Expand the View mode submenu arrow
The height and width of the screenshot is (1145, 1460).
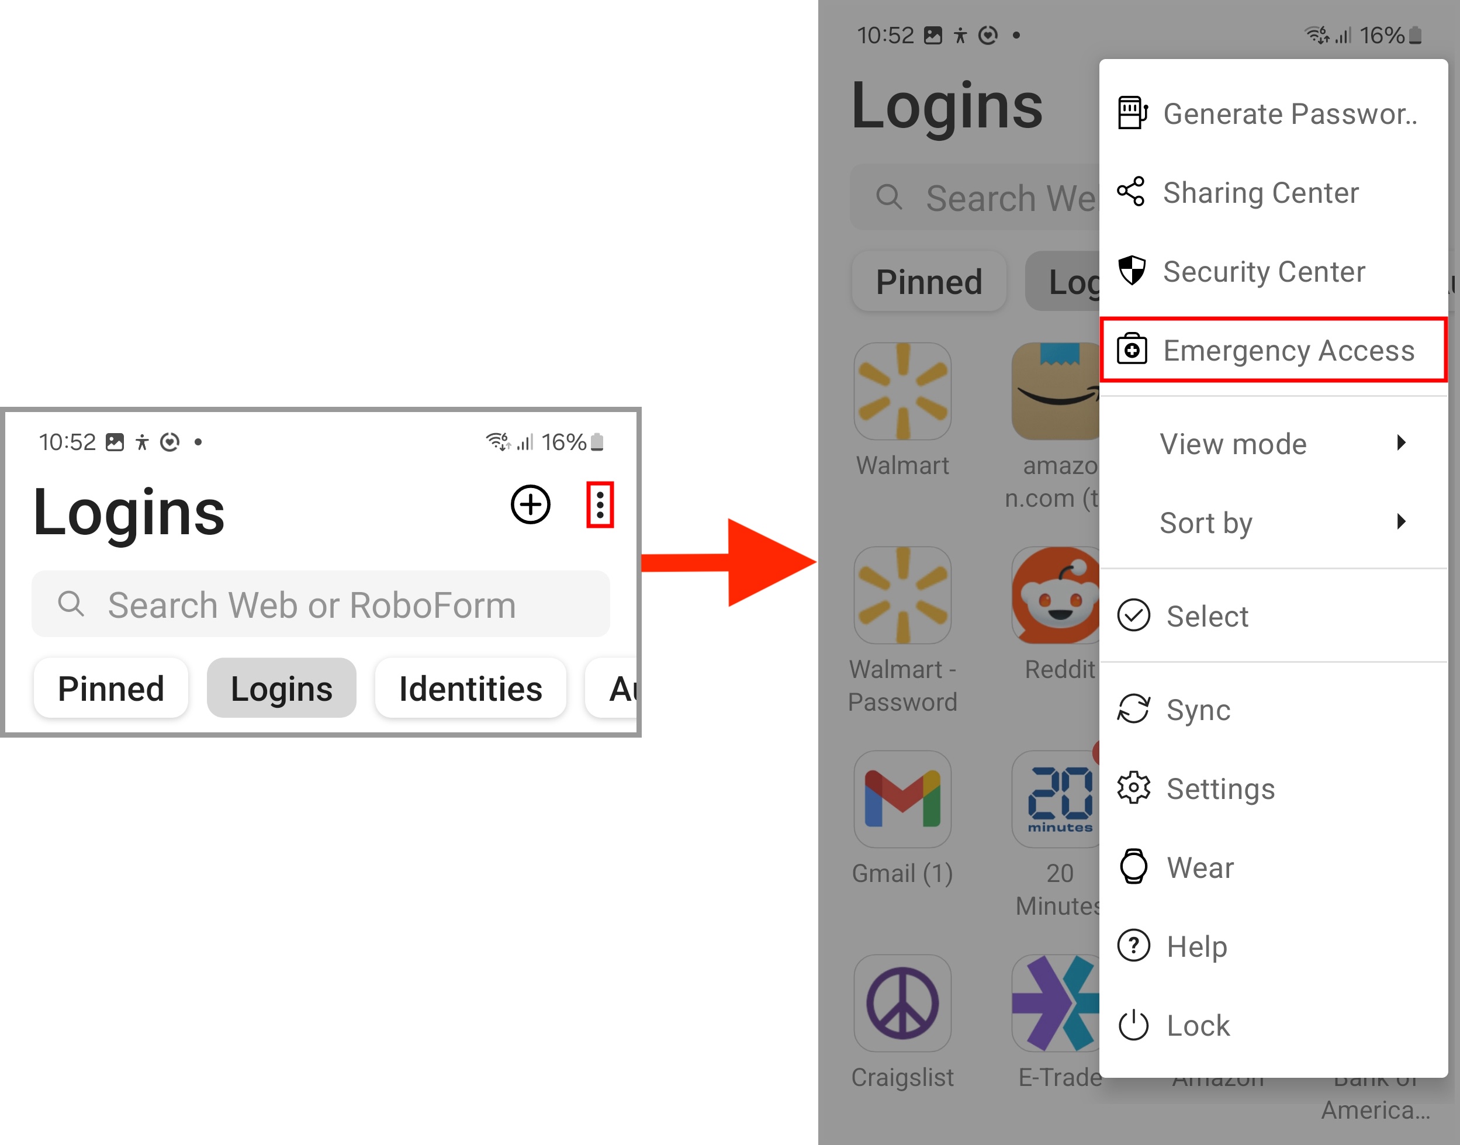[1401, 443]
